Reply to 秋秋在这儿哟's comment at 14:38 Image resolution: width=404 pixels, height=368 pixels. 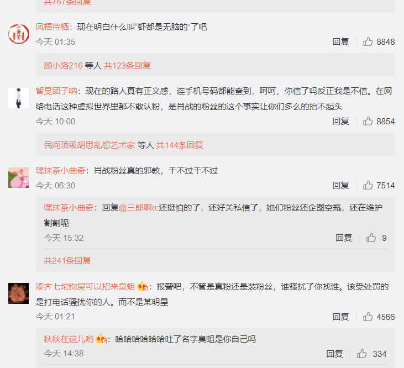(x=334, y=354)
